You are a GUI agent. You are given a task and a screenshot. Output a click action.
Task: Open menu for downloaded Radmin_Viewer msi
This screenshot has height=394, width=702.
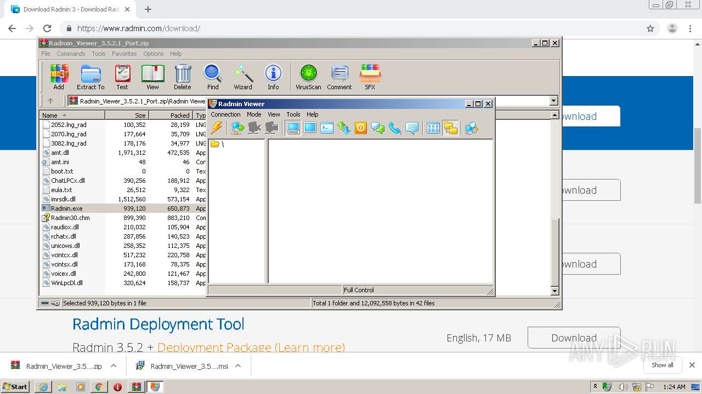point(238,366)
